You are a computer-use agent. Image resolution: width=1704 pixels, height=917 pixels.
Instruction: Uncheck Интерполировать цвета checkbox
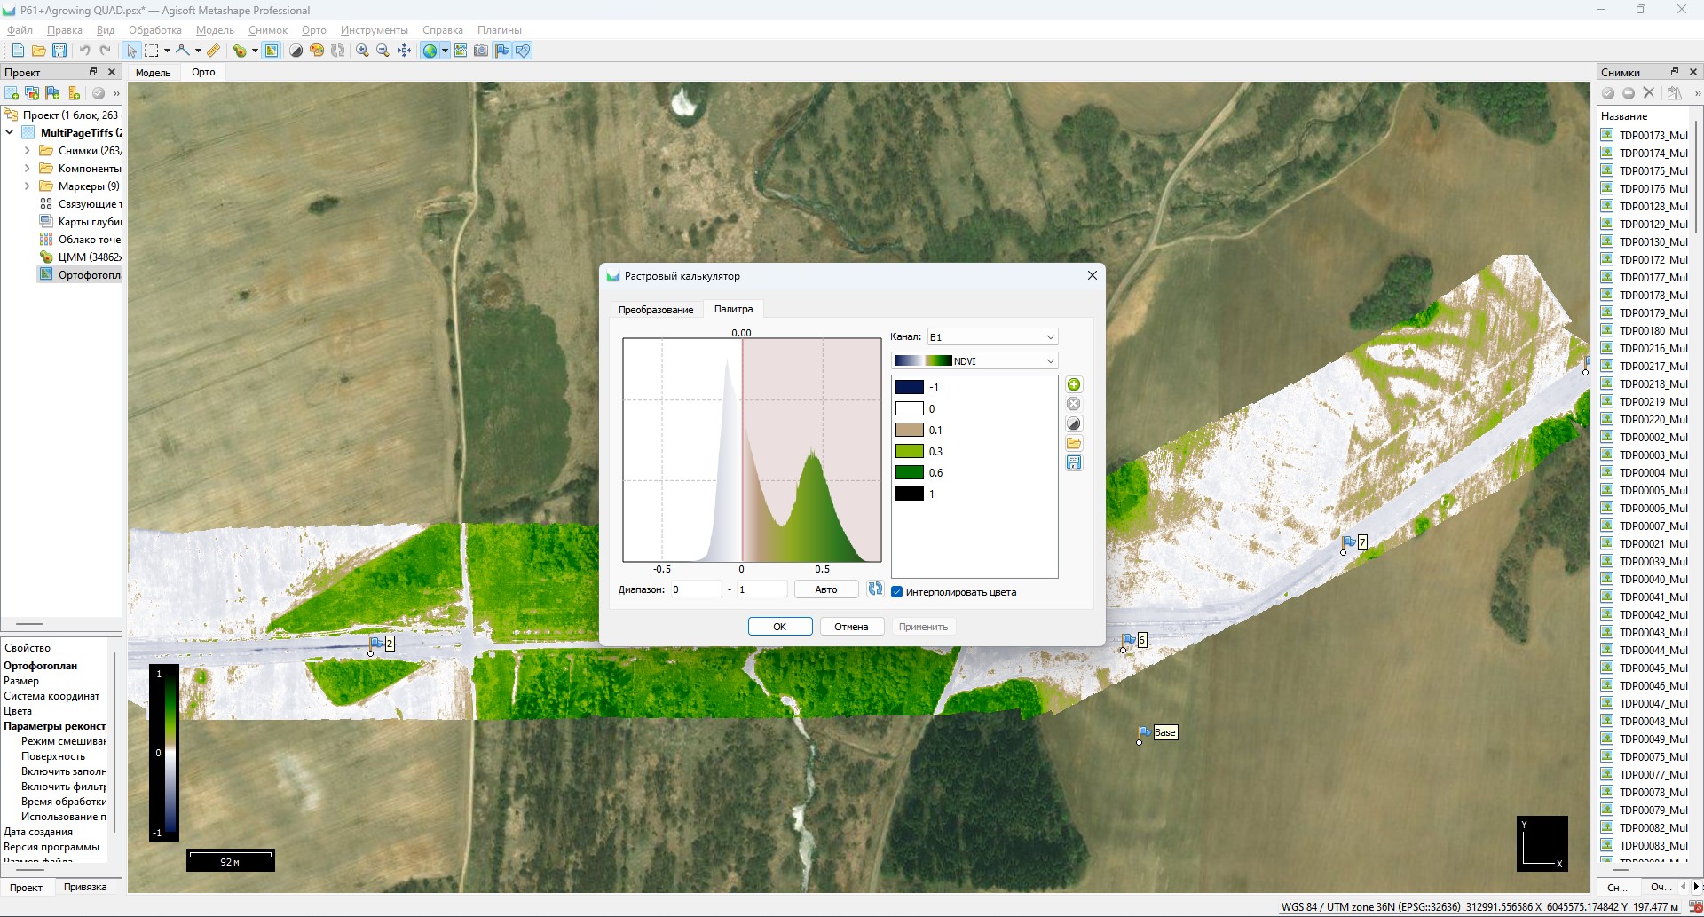pyautogui.click(x=896, y=592)
